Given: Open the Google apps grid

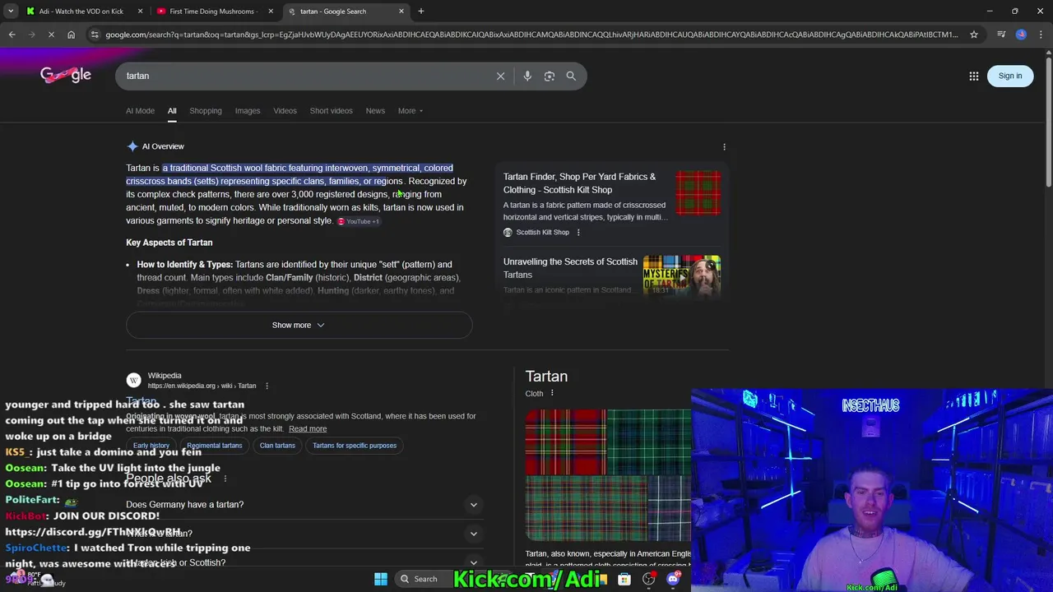Looking at the screenshot, I should [x=974, y=76].
